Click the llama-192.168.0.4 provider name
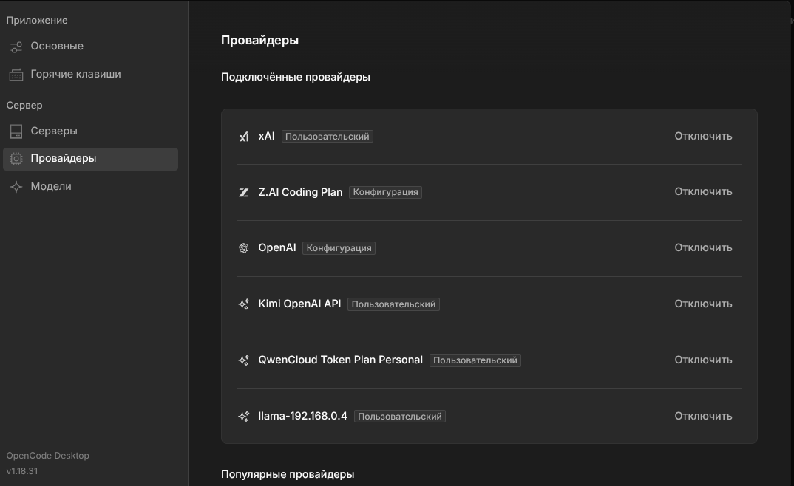The width and height of the screenshot is (794, 486). (x=303, y=417)
